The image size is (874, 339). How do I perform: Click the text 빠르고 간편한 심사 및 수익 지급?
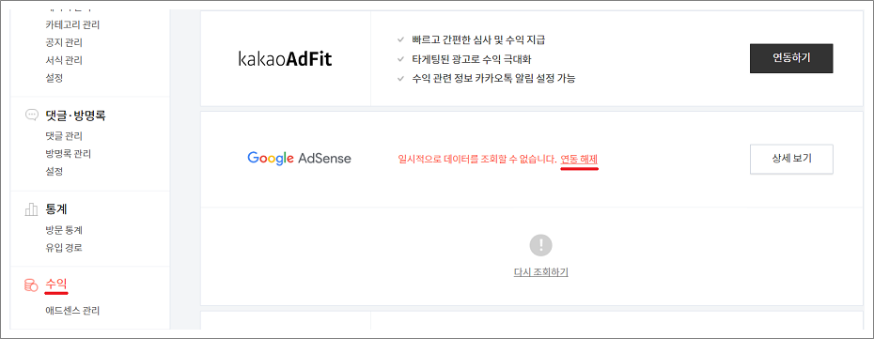(x=477, y=40)
